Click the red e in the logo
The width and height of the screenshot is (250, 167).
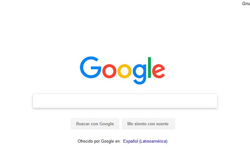(159, 71)
